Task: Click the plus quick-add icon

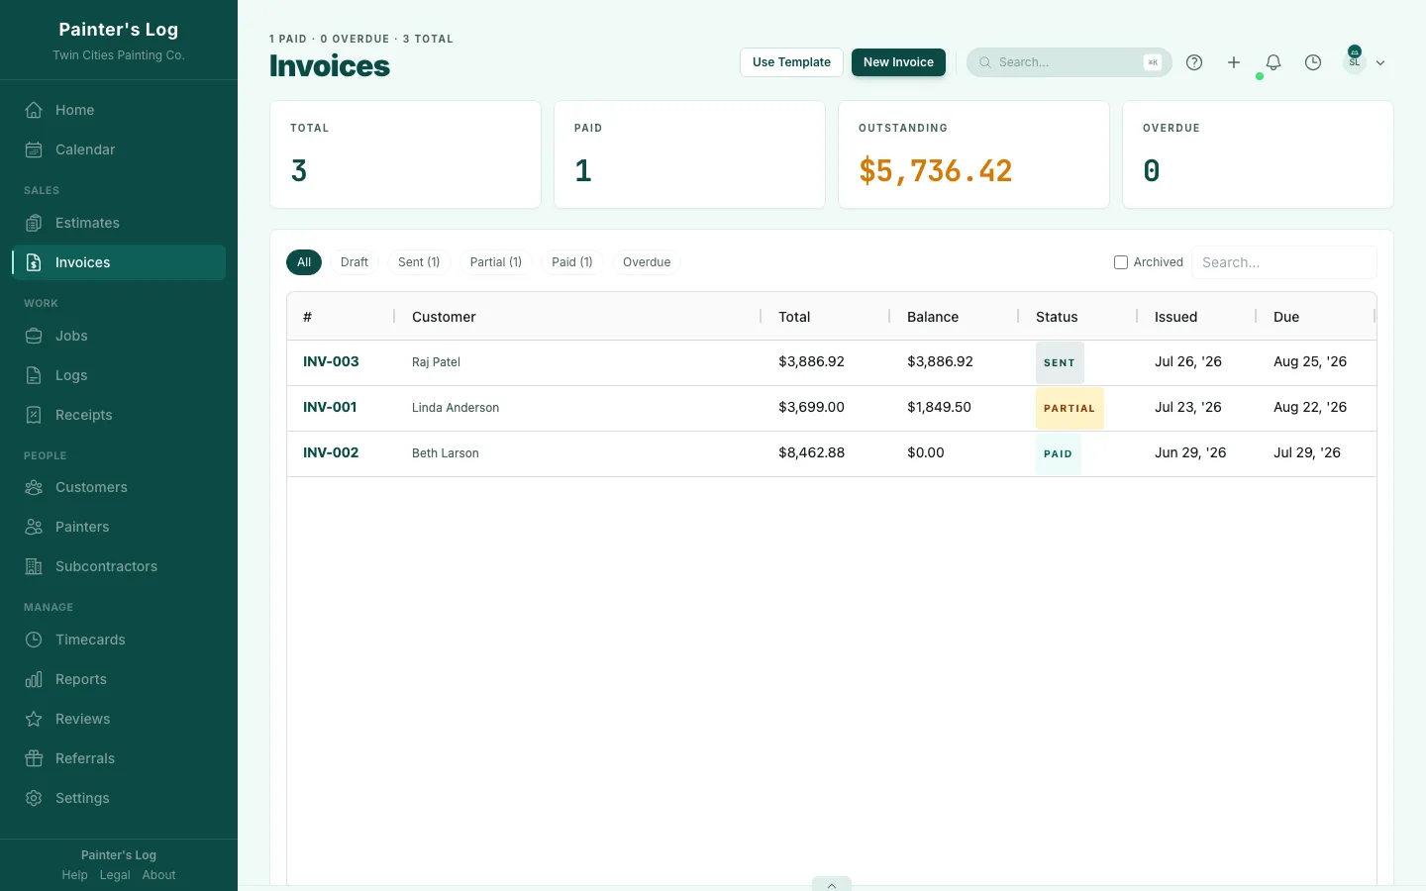Action: 1234,62
